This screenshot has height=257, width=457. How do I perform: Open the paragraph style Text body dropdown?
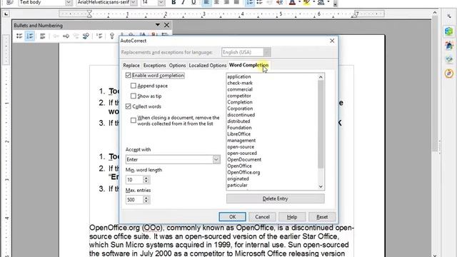pyautogui.click(x=69, y=2)
